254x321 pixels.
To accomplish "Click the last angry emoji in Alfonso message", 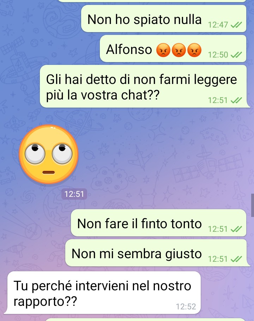I will pyautogui.click(x=194, y=50).
